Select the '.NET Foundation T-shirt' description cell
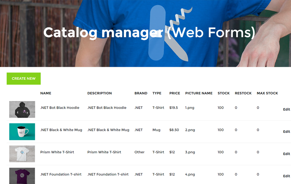291x184 pixels. (x=108, y=174)
